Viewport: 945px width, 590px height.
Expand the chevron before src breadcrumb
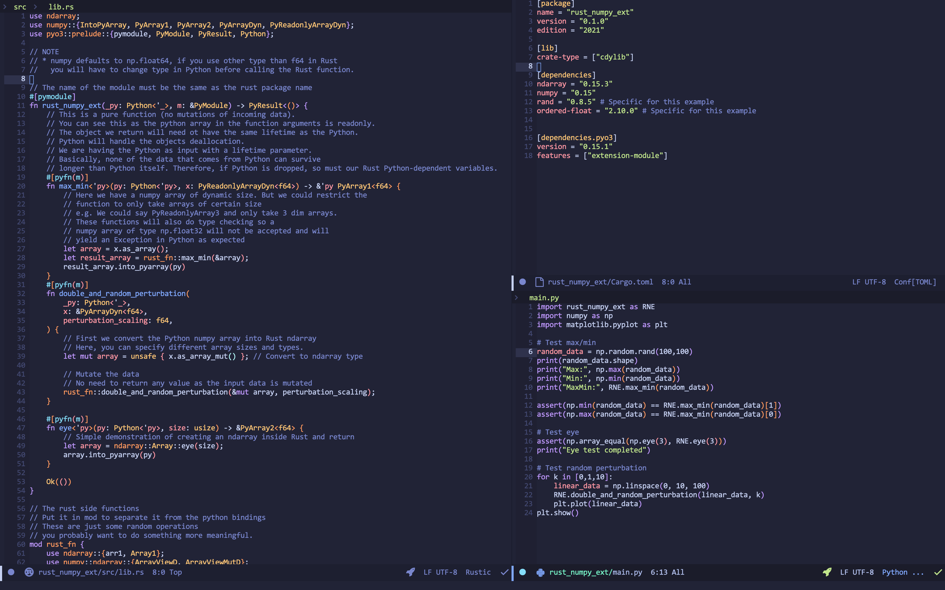point(5,7)
